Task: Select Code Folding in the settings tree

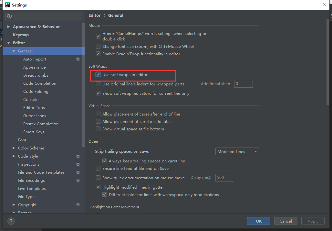Action: coord(36,92)
